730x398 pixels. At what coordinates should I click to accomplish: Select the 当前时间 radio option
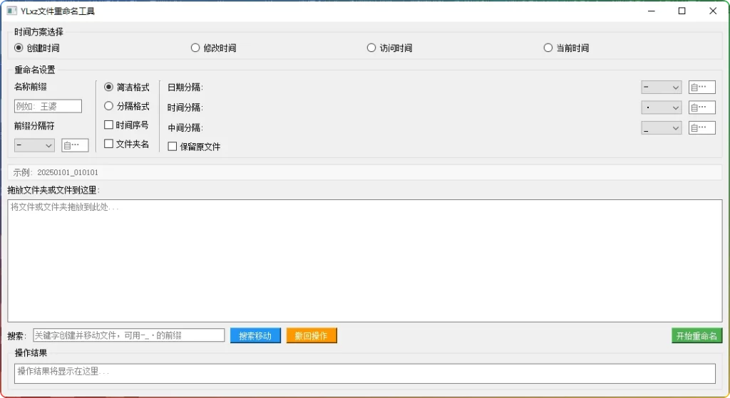(x=548, y=48)
